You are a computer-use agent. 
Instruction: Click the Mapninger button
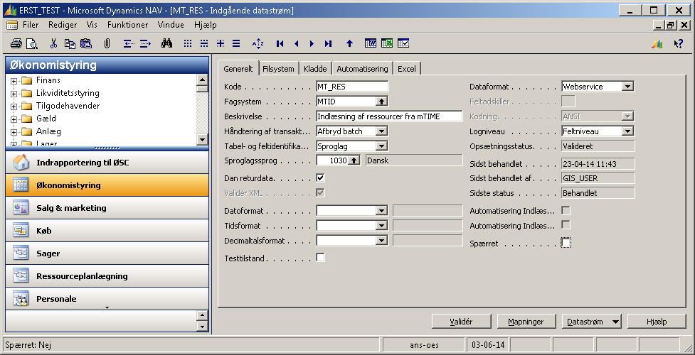click(x=526, y=322)
